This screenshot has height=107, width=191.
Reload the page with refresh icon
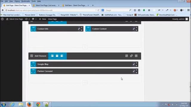98,10
